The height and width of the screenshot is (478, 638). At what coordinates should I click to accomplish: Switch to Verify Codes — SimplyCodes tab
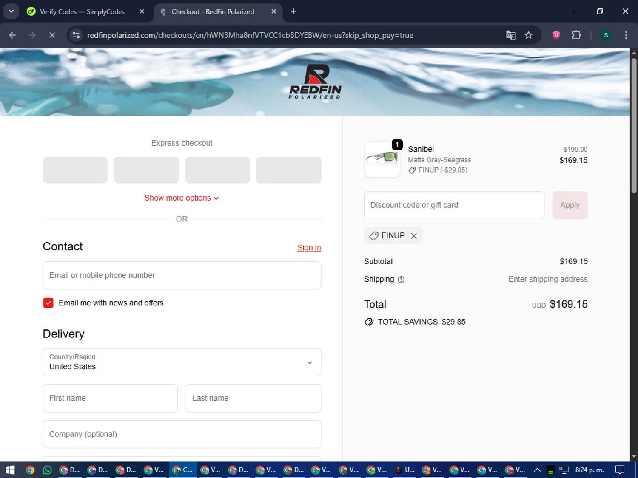[x=82, y=11]
